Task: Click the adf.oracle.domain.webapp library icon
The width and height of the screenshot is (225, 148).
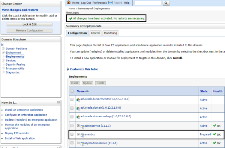Action: coord(78,117)
